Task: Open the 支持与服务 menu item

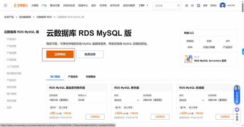Action: [x=129, y=5]
